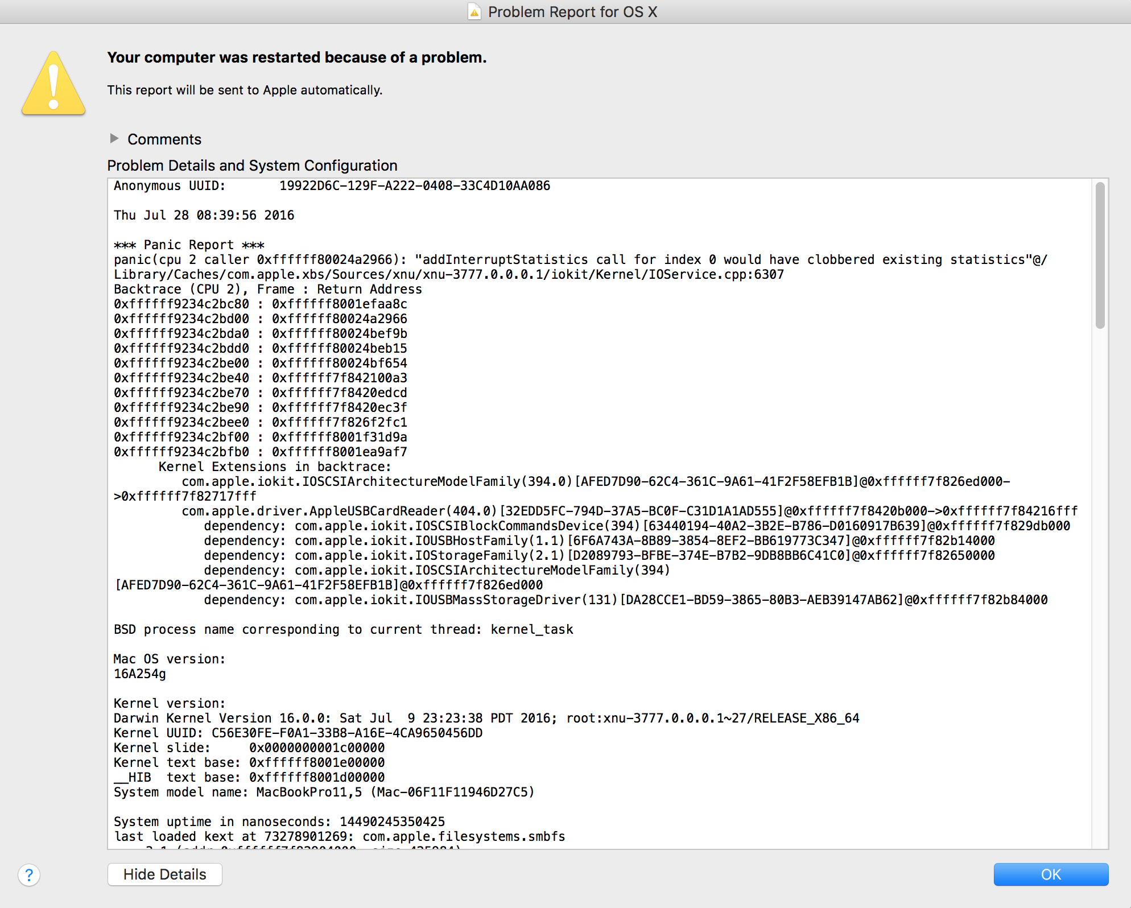The width and height of the screenshot is (1131, 908).
Task: Click the Kernel text base line
Action: click(249, 763)
